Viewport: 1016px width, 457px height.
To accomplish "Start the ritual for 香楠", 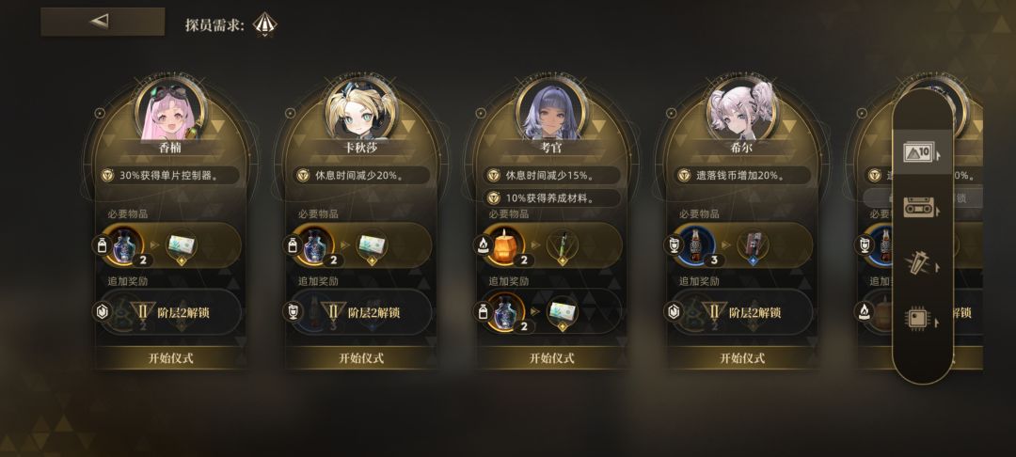I will [x=170, y=358].
